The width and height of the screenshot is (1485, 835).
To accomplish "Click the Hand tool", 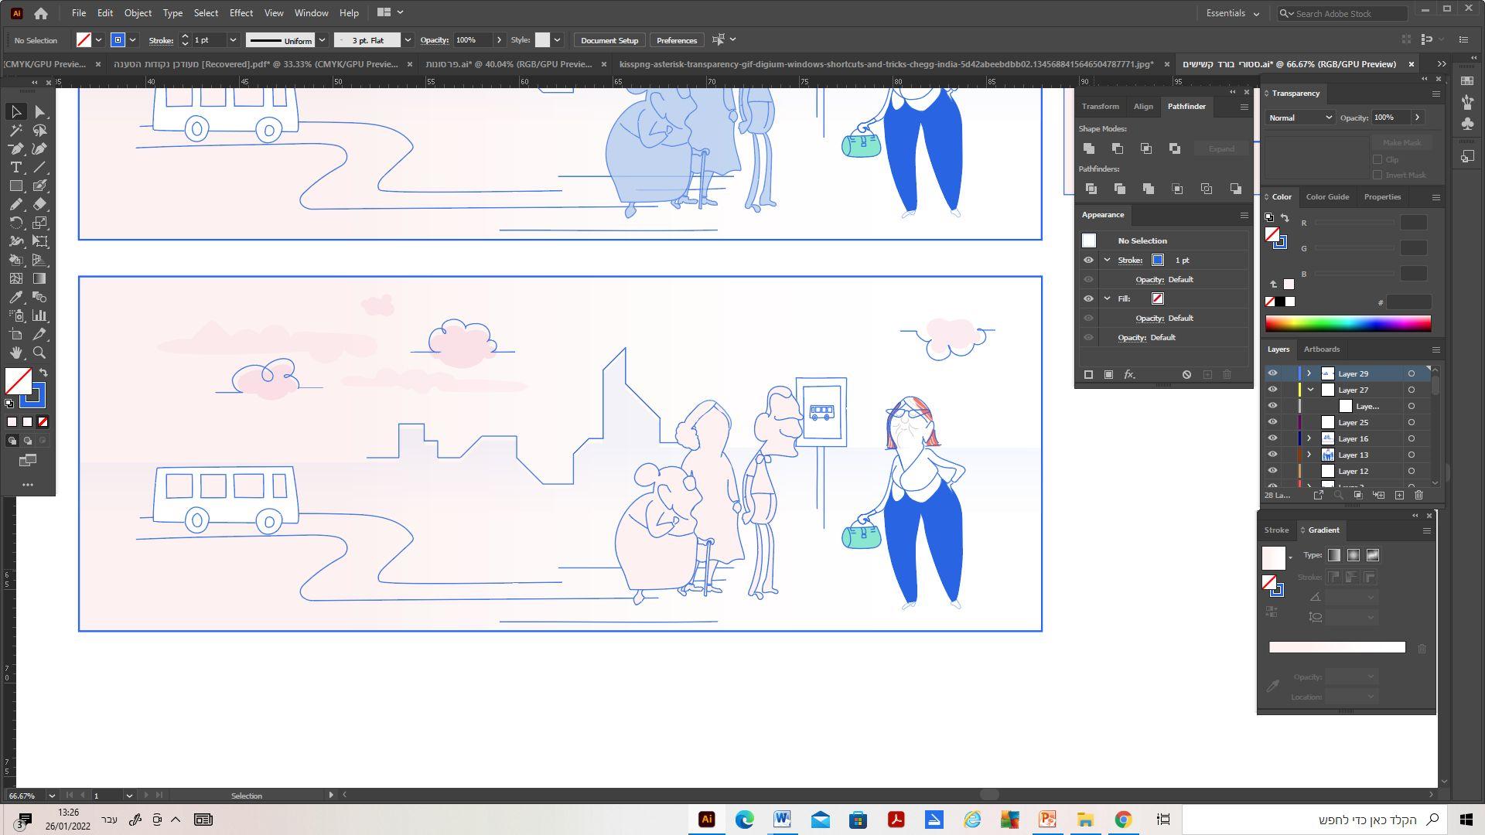I will click(15, 353).
